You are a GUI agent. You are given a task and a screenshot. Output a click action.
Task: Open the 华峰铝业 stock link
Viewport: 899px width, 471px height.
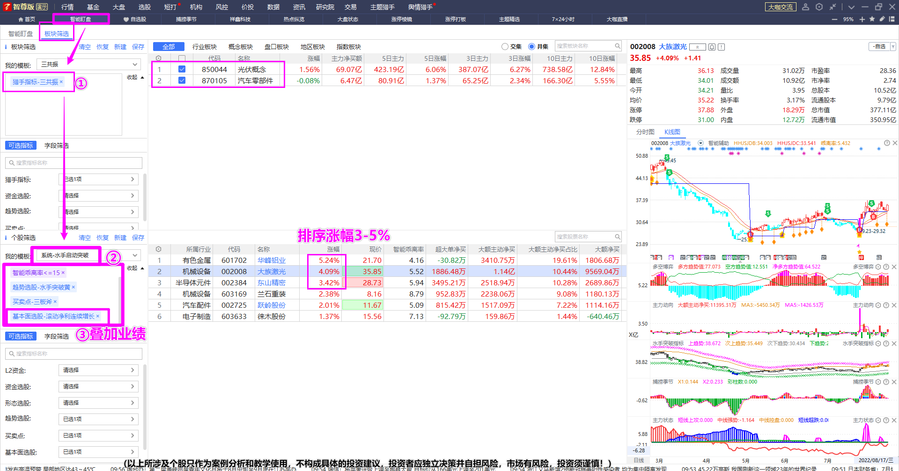coord(272,261)
